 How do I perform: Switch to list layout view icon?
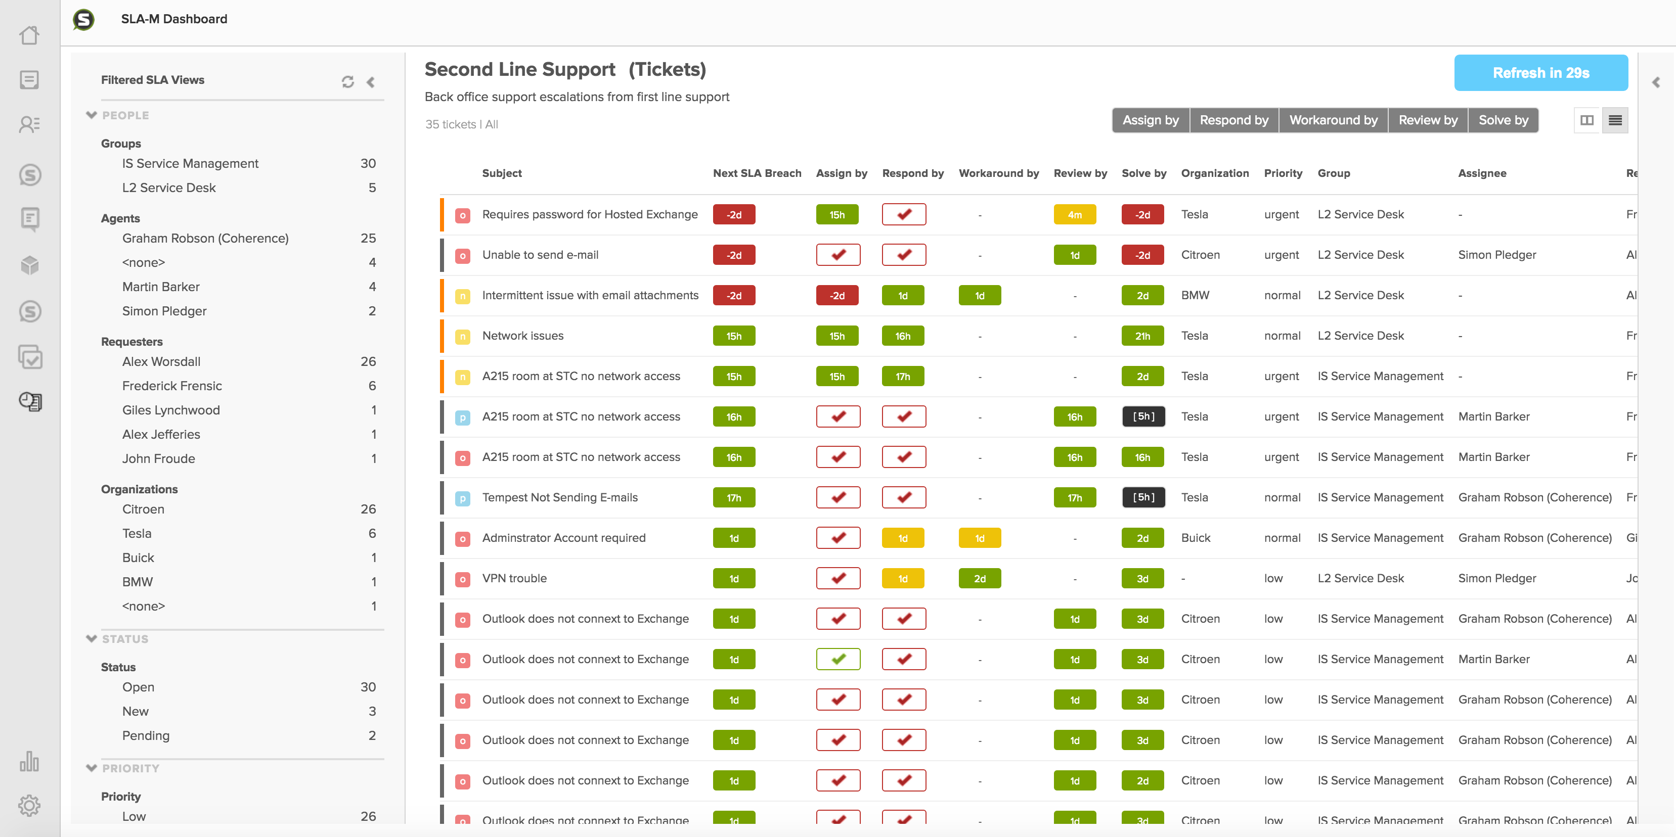1615,120
